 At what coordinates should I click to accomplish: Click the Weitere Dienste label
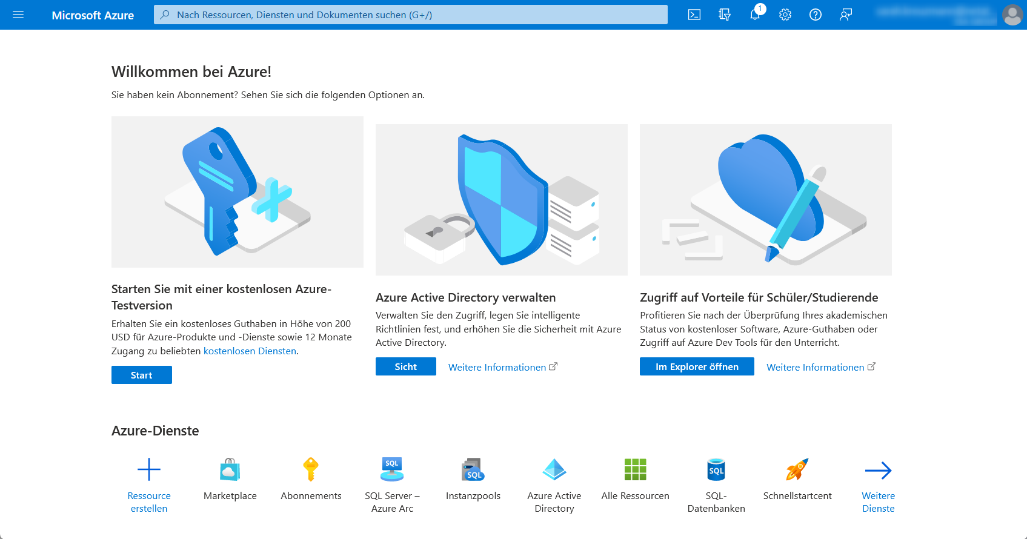[x=879, y=502]
